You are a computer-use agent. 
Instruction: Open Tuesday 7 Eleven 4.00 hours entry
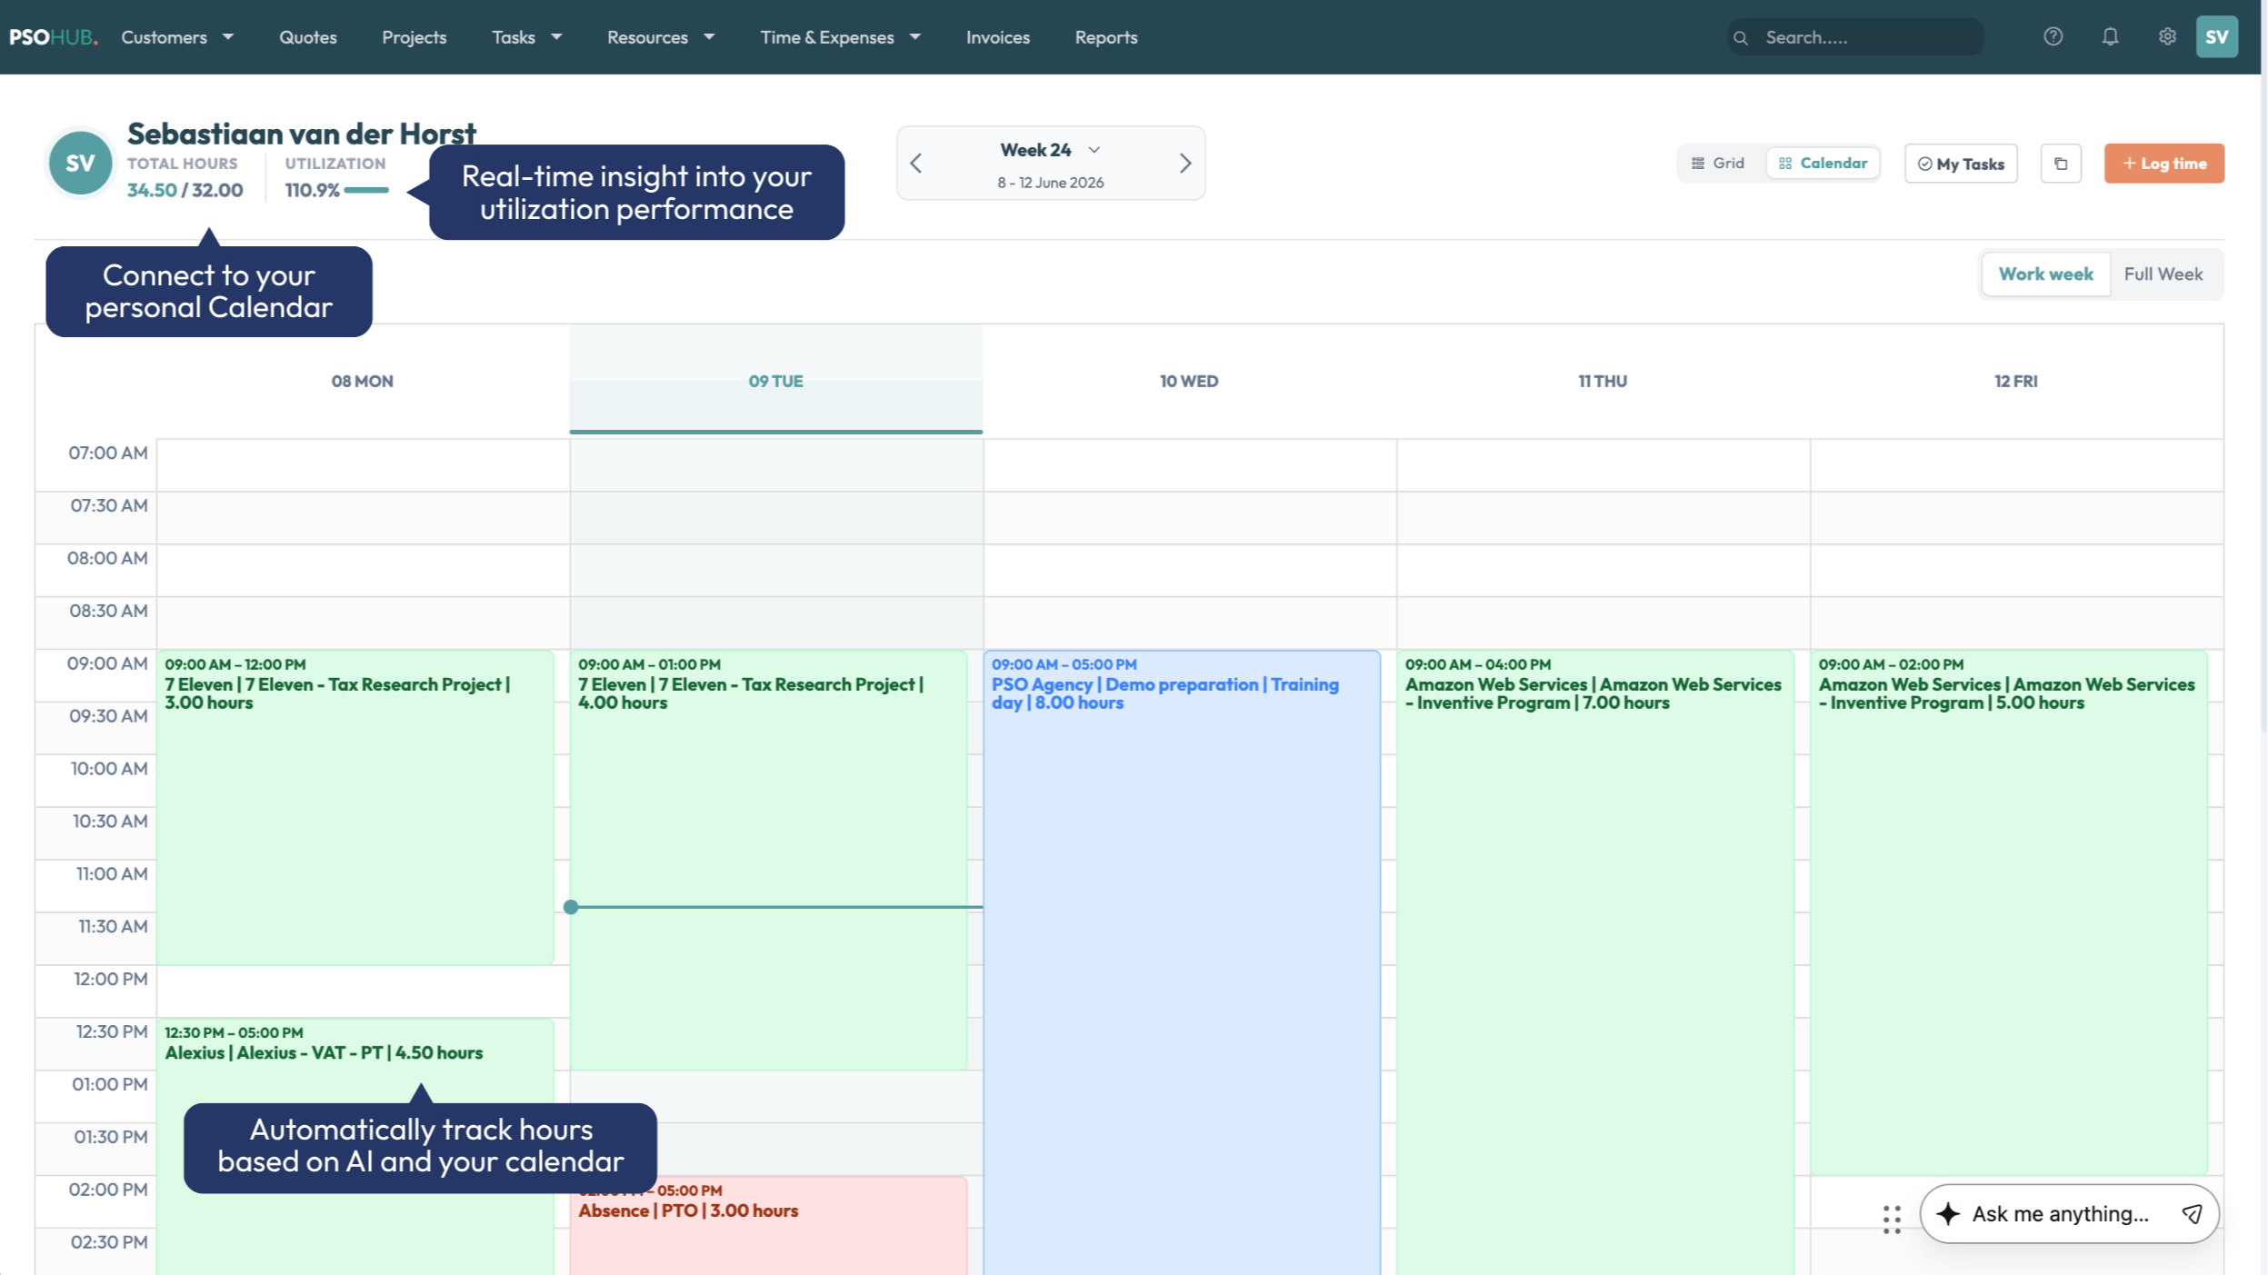[768, 860]
